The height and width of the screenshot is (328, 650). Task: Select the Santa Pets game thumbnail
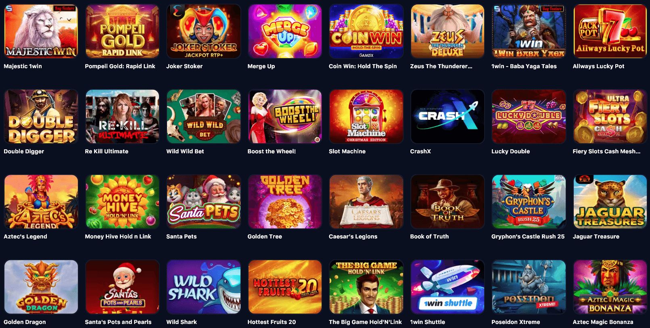pyautogui.click(x=203, y=201)
